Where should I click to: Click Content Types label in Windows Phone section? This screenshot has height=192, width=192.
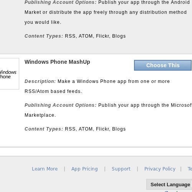tap(44, 129)
